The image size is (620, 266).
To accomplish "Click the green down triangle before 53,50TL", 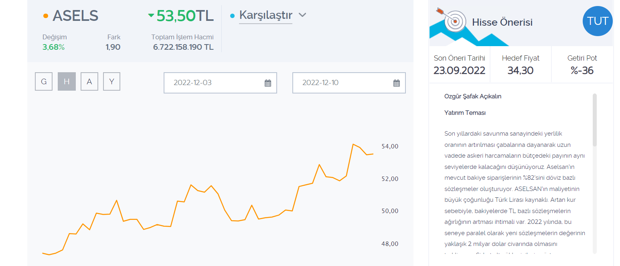I will tap(151, 15).
